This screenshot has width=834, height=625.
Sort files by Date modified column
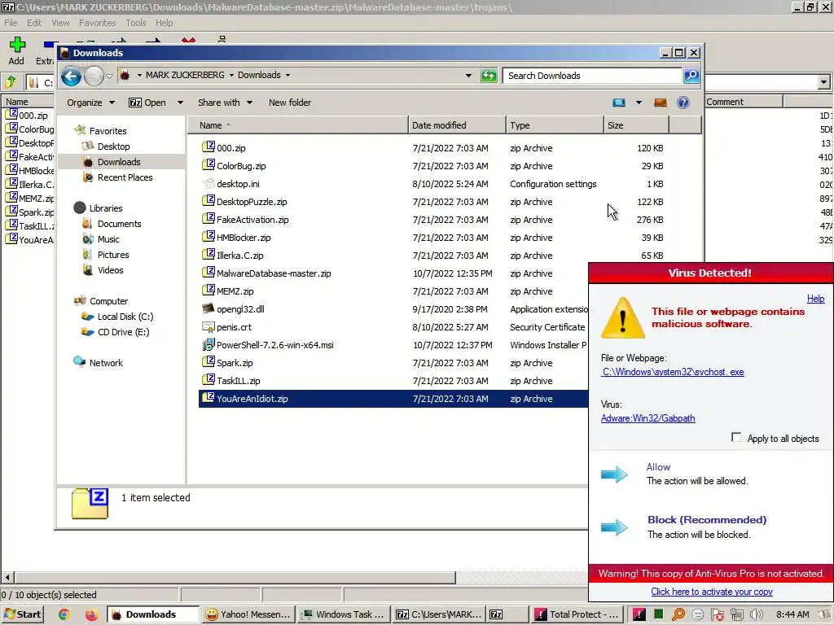point(458,125)
